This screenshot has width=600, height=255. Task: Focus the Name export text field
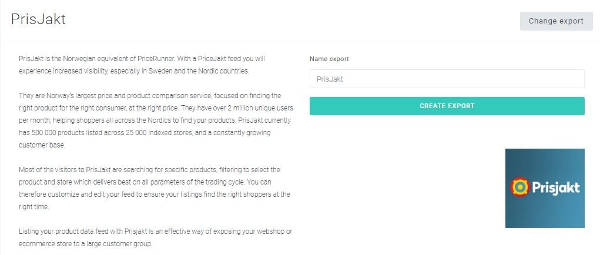point(447,79)
